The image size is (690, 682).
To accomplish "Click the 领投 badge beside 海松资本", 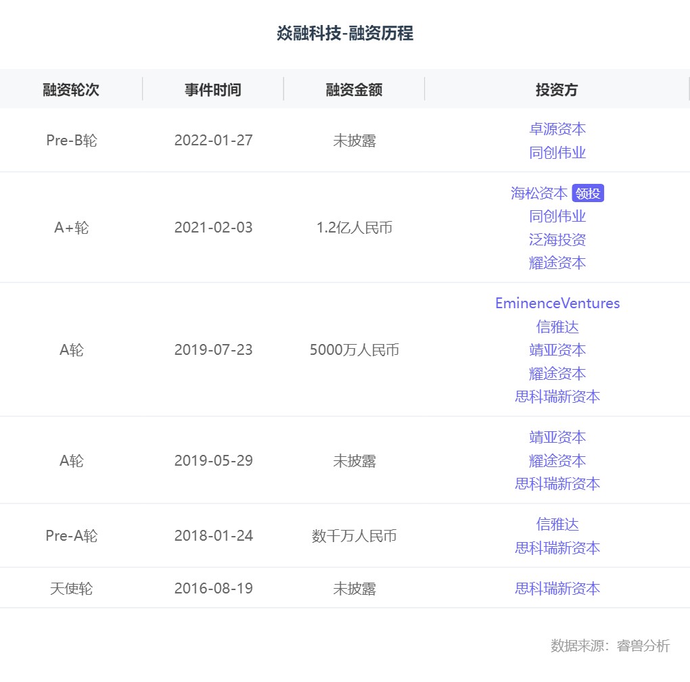I will pos(587,193).
